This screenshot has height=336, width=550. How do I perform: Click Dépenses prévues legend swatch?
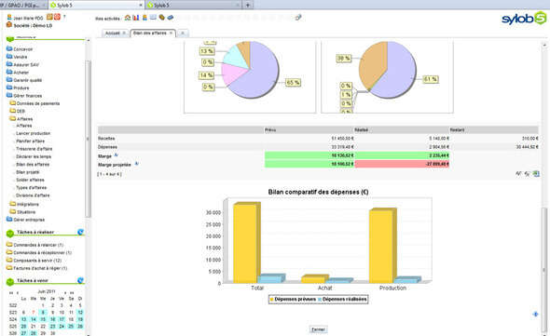[x=271, y=299]
